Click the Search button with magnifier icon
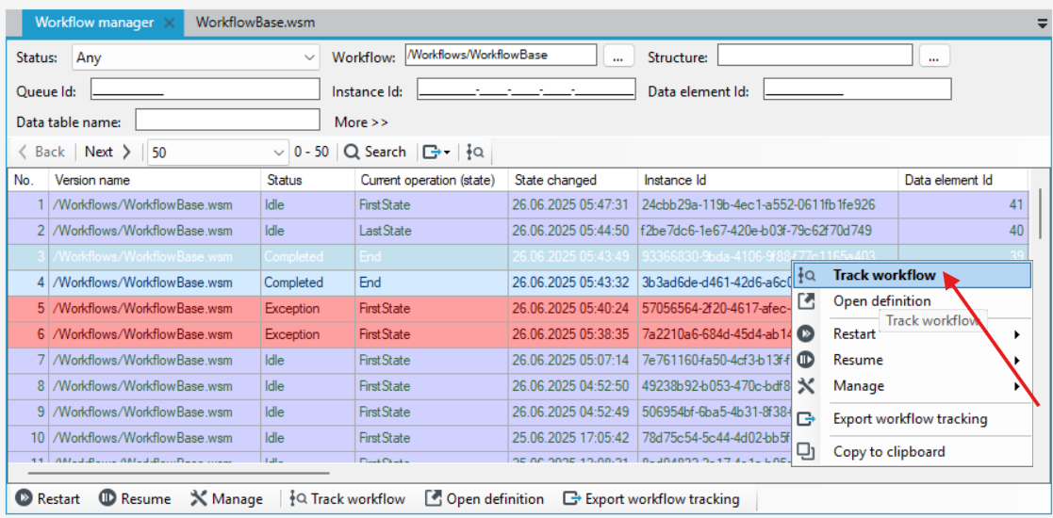Image resolution: width=1053 pixels, height=518 pixels. coord(375,153)
